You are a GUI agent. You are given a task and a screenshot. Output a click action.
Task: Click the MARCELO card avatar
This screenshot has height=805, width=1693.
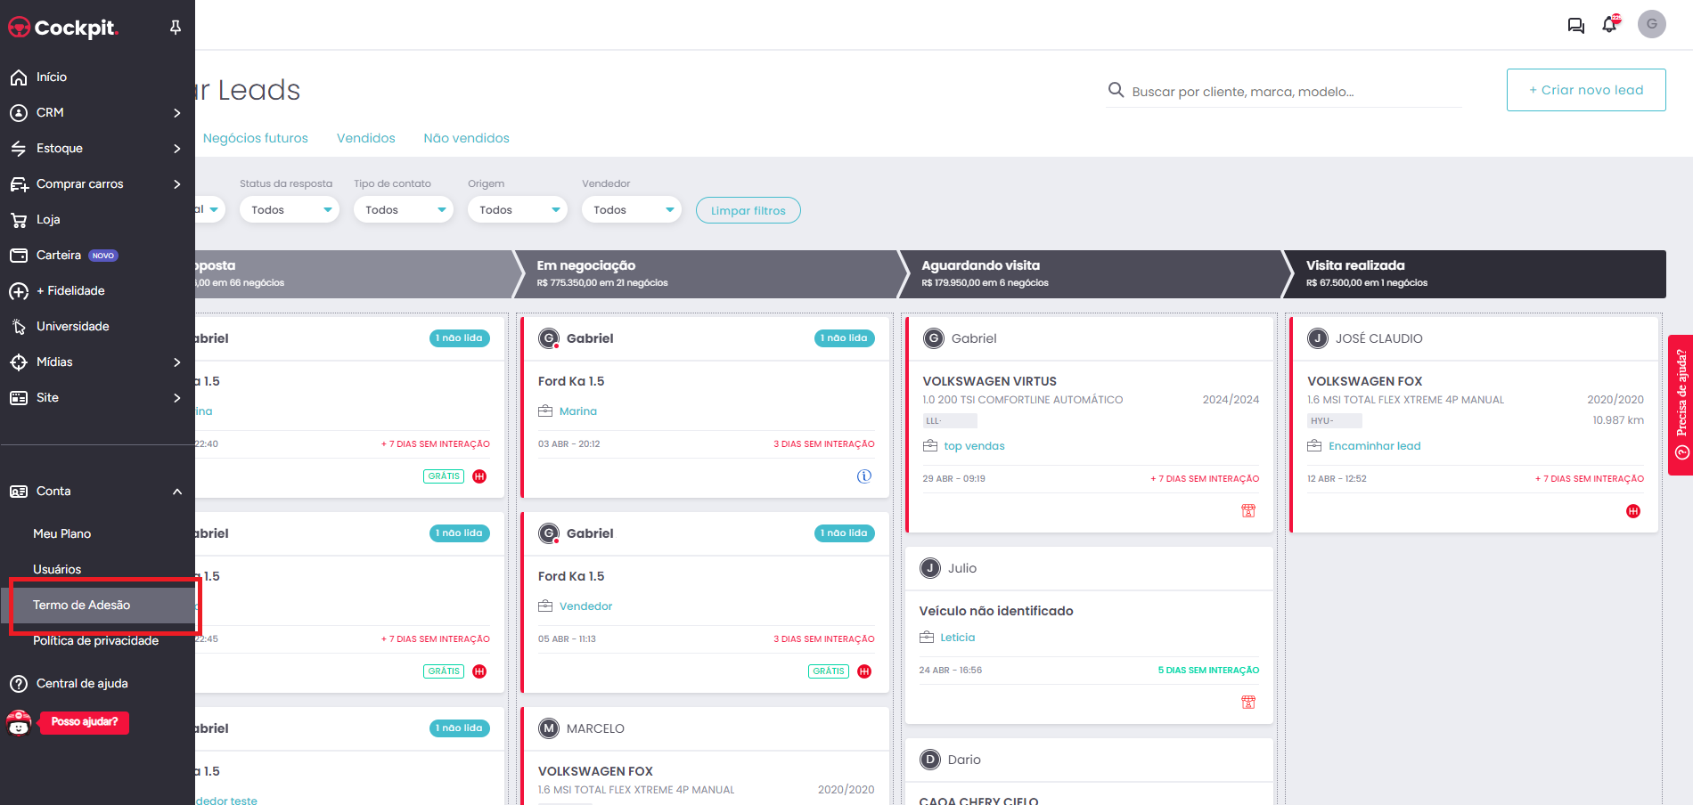550,728
